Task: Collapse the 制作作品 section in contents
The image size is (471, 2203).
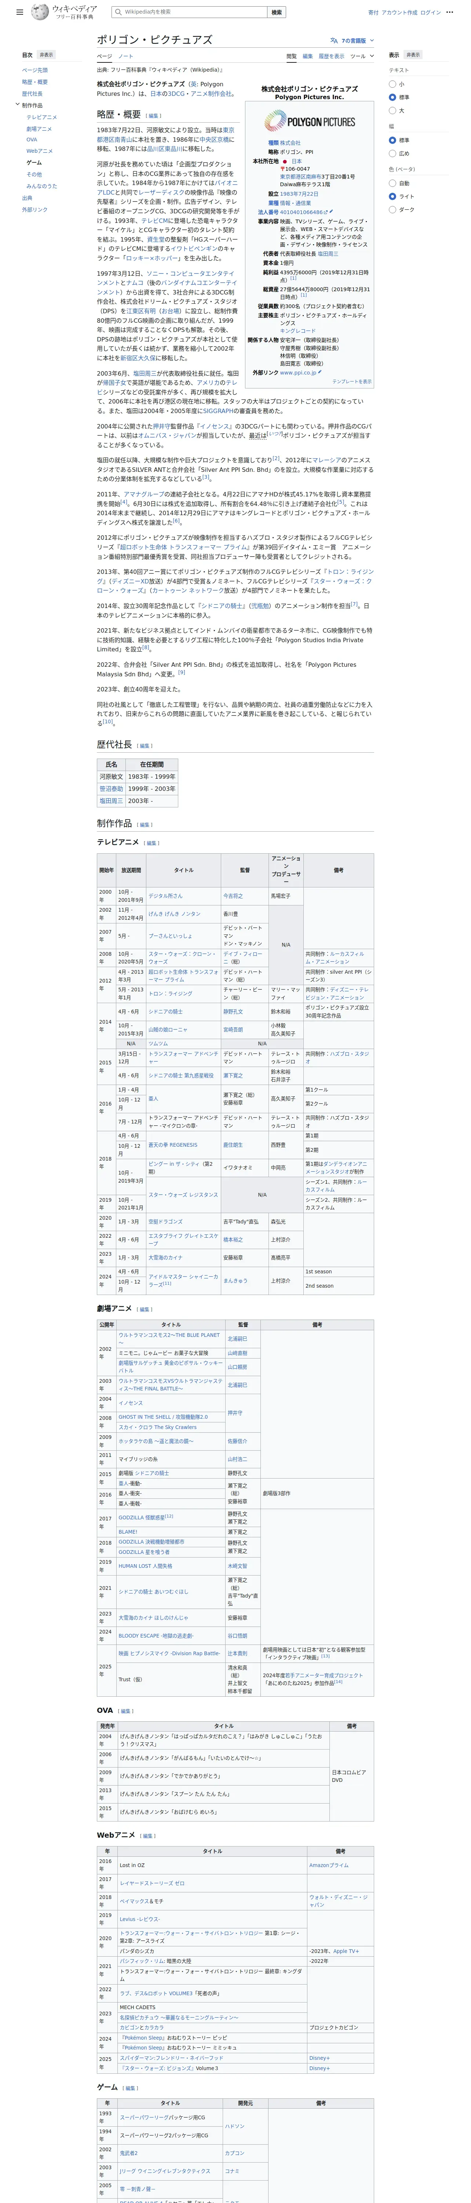Action: (x=17, y=104)
